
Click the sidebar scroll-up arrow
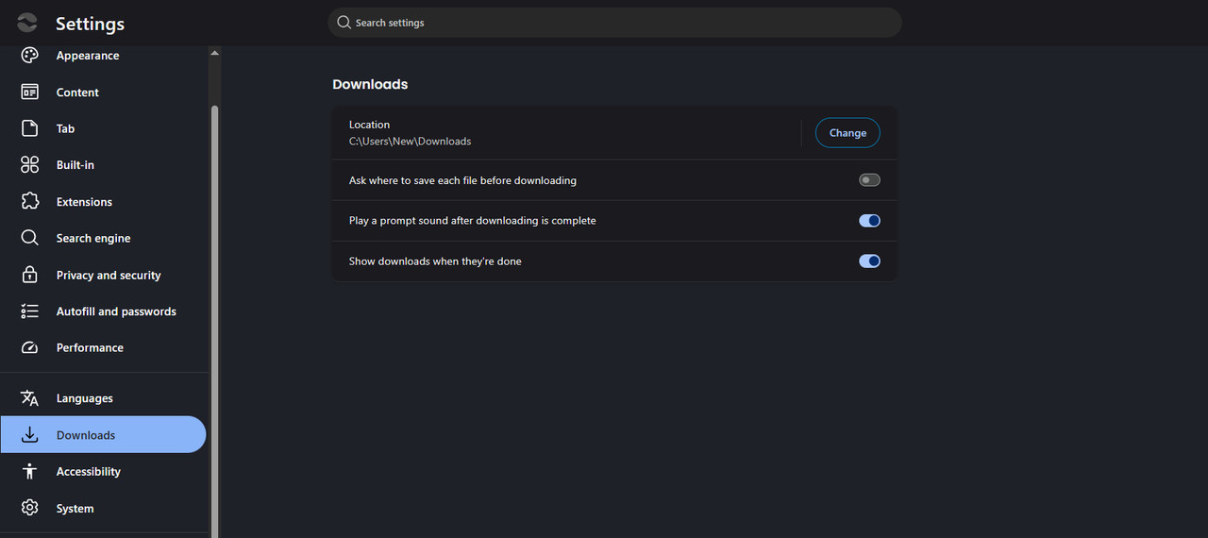[x=214, y=53]
